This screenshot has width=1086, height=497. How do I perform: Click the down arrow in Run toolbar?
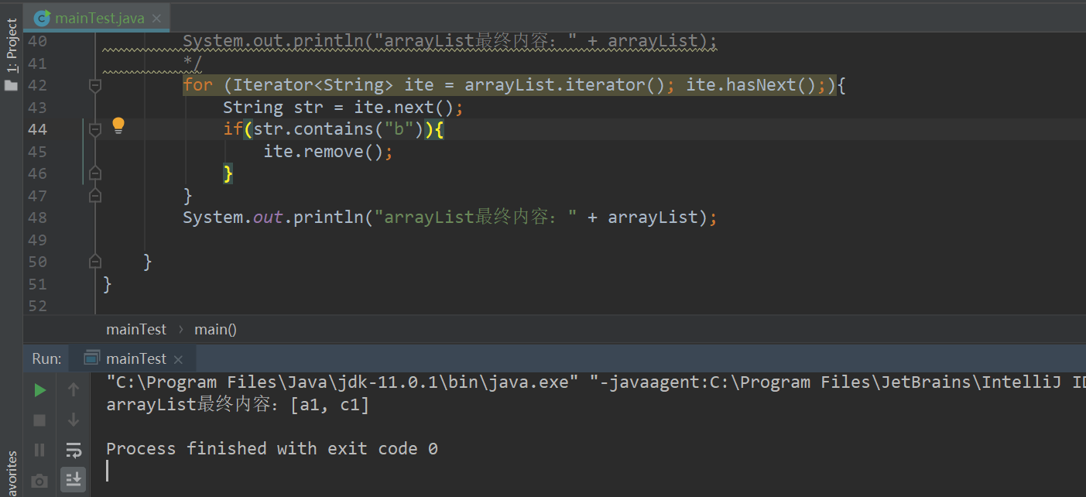click(x=74, y=420)
